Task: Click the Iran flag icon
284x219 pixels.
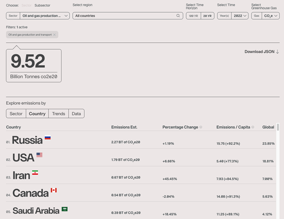Action: [x=35, y=173]
